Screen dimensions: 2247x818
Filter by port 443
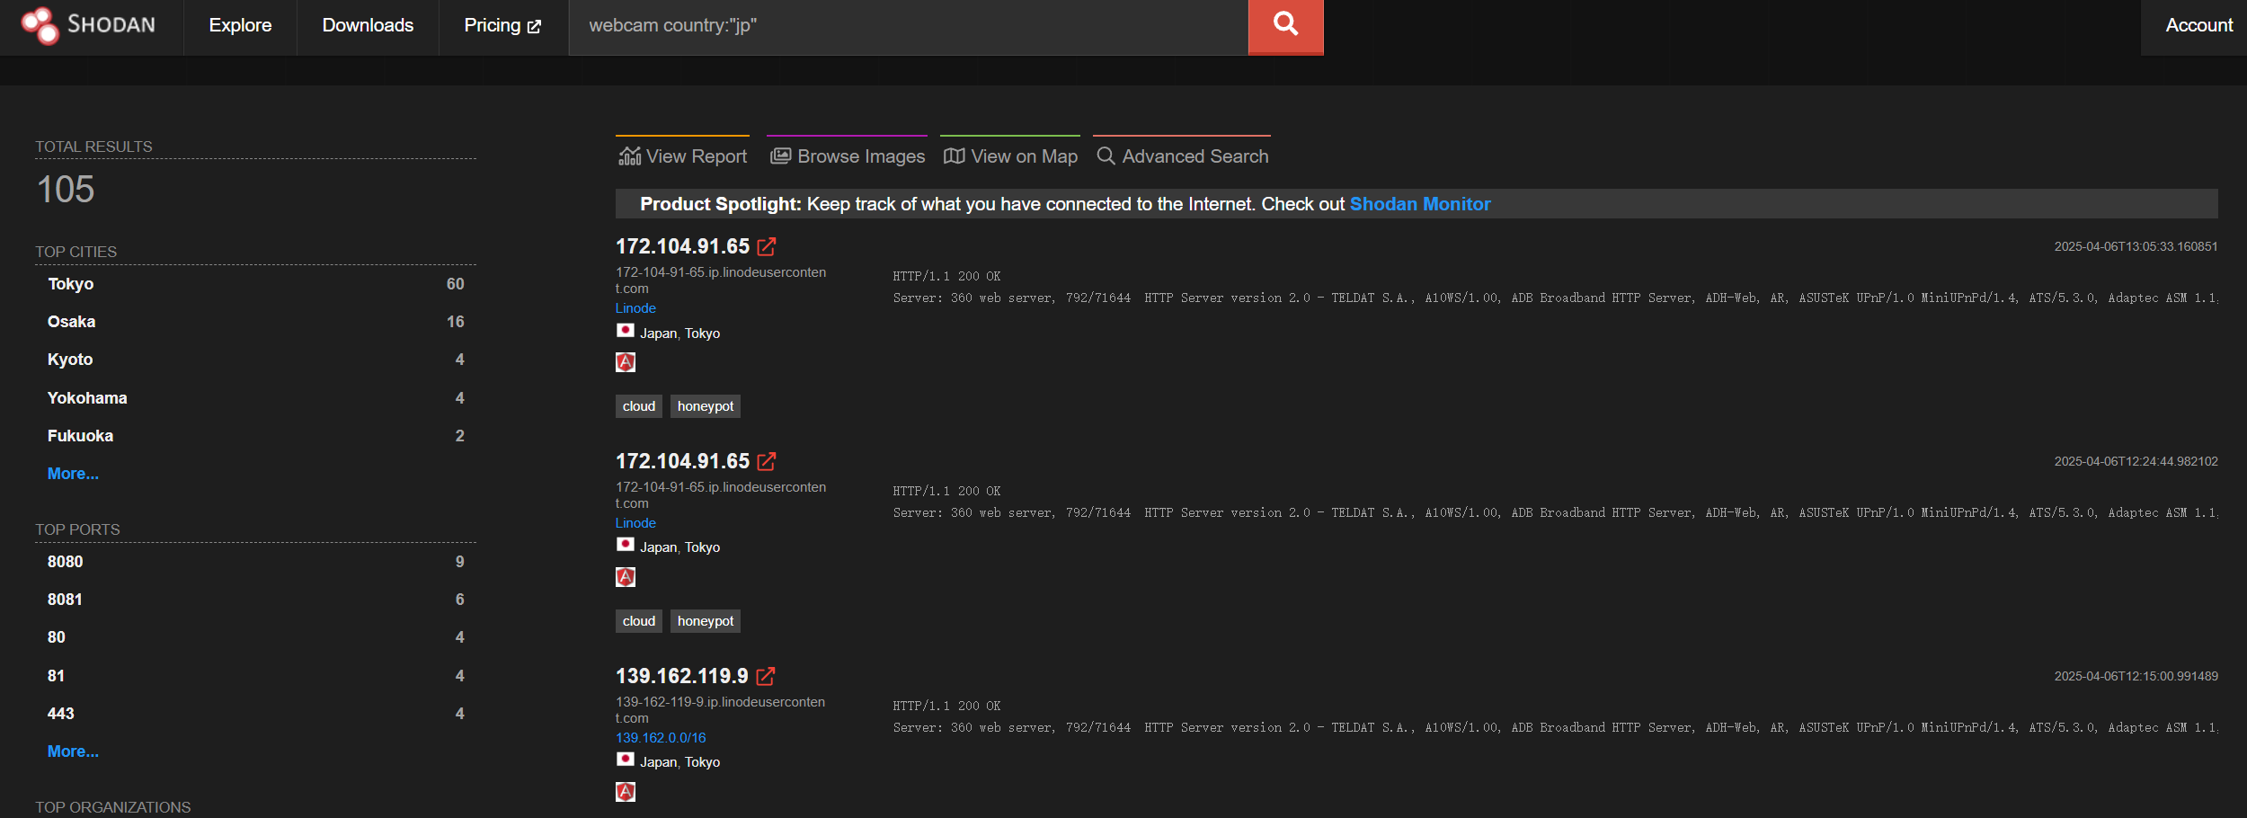pyautogui.click(x=61, y=714)
